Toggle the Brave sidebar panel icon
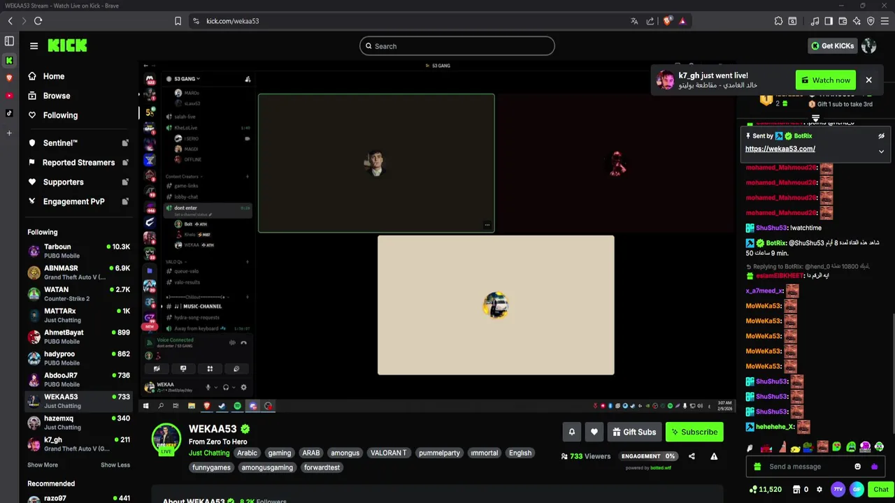 pyautogui.click(x=829, y=21)
